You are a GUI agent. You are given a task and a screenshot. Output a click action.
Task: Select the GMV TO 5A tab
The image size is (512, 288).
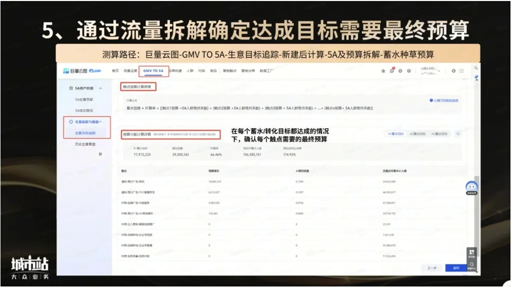pyautogui.click(x=153, y=71)
